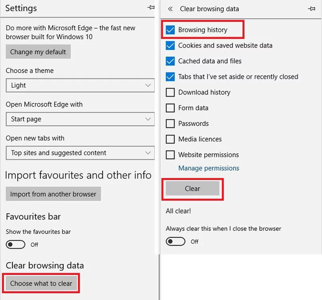This screenshot has height=300, width=322.
Task: Go back using the double chevron icon
Action: click(x=170, y=9)
